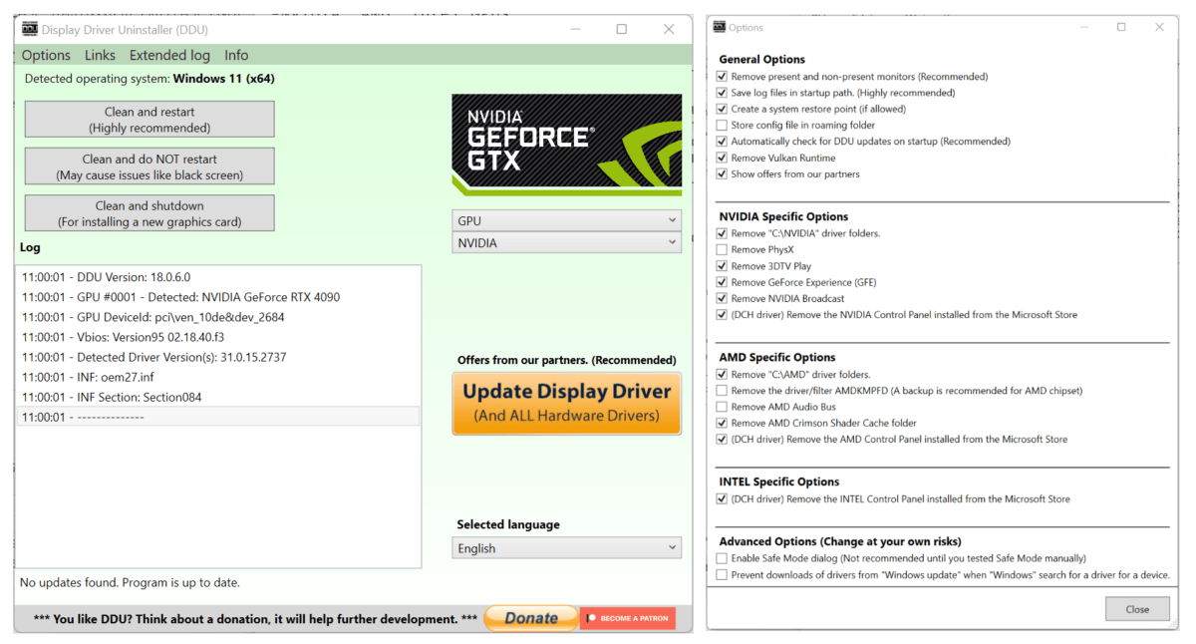Open the Options menu
The width and height of the screenshot is (1196, 644).
tap(46, 55)
